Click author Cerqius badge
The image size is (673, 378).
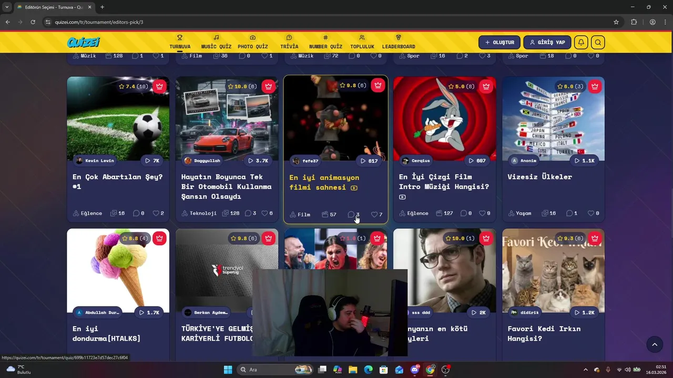pos(416,161)
